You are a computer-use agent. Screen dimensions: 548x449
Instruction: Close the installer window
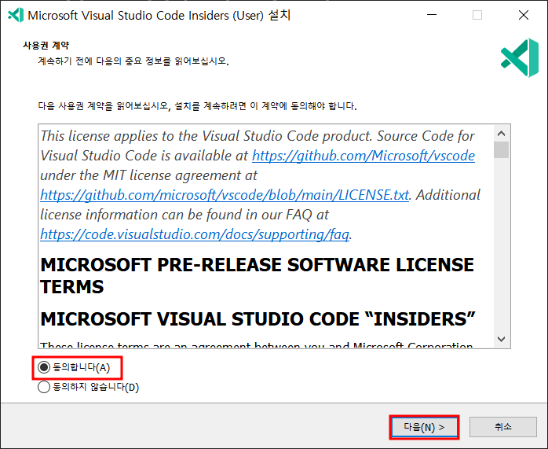click(524, 15)
